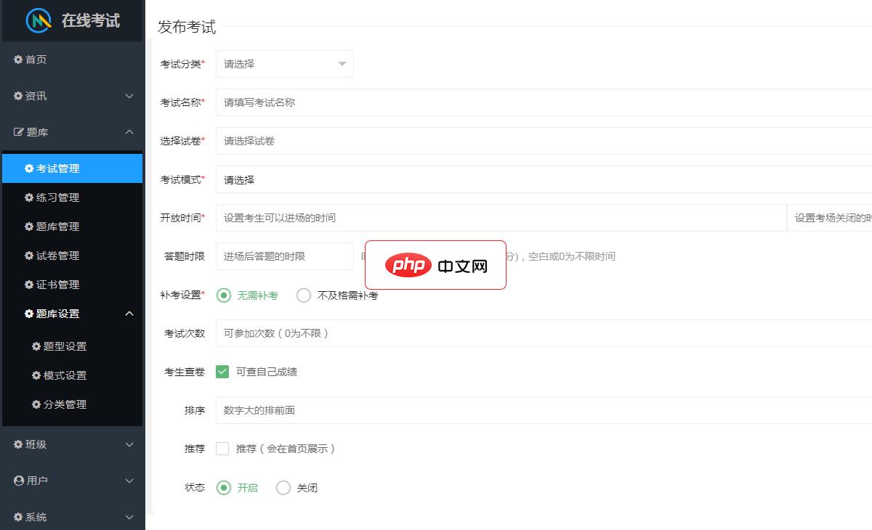872x530 pixels.
Task: Select the 用户 user profile icon
Action: coord(18,481)
